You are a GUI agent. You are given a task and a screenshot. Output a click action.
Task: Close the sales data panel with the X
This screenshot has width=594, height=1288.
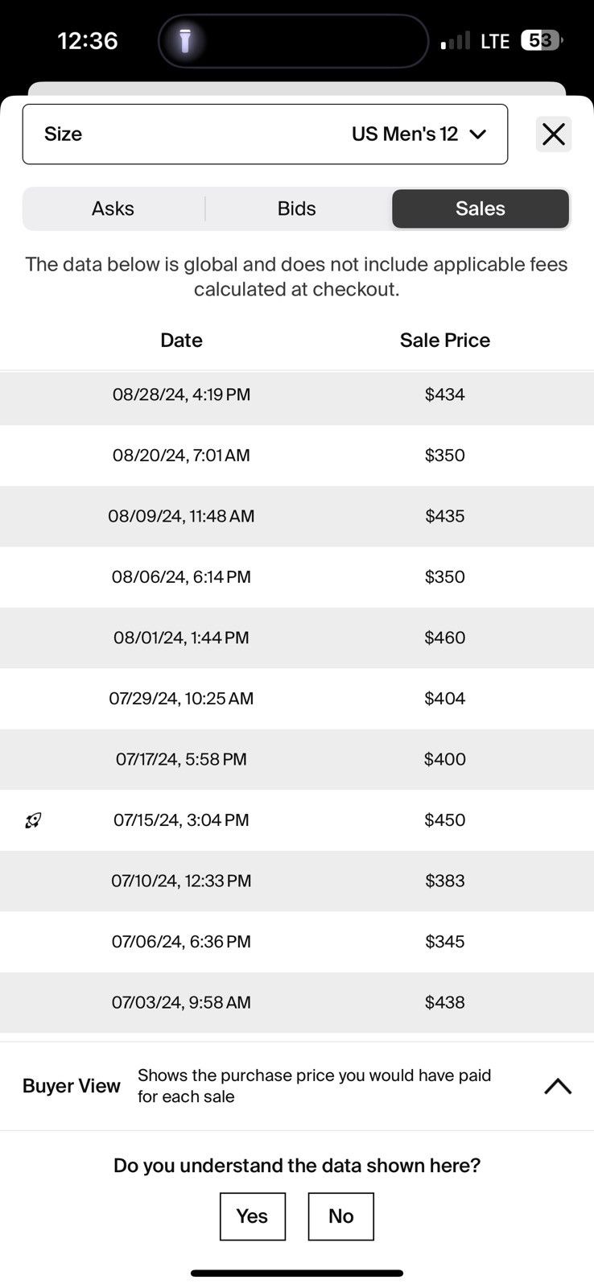click(x=554, y=134)
